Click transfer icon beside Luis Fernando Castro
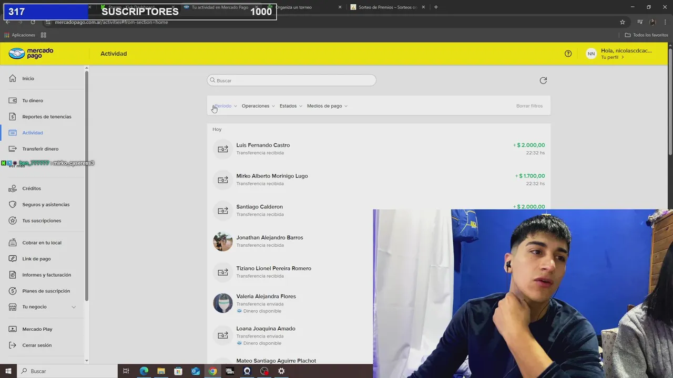 point(223,149)
